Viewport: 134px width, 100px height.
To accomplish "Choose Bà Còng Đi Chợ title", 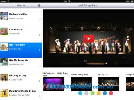I will [18, 76].
